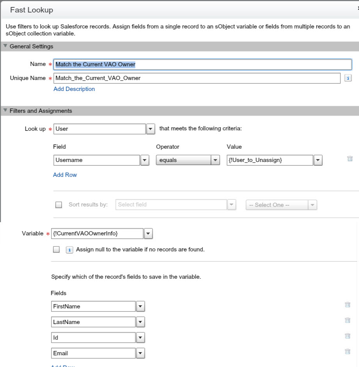Remove the LastName field using trash icon
Screen dimensions: 359x367
pos(347,320)
